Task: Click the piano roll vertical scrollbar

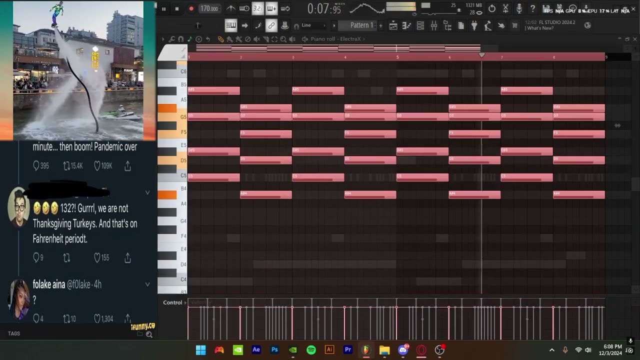Action: pos(635,184)
